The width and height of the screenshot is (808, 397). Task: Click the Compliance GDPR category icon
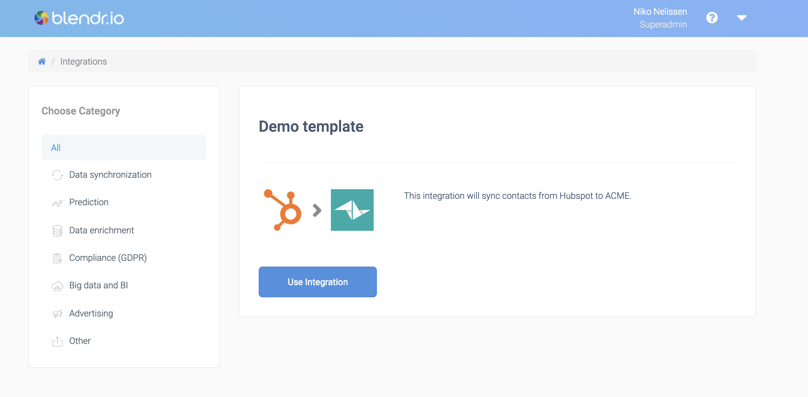(57, 258)
